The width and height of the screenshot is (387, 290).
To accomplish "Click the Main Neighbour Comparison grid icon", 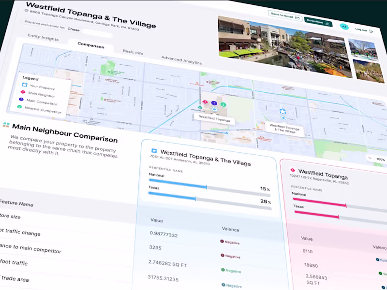I will tap(6, 125).
